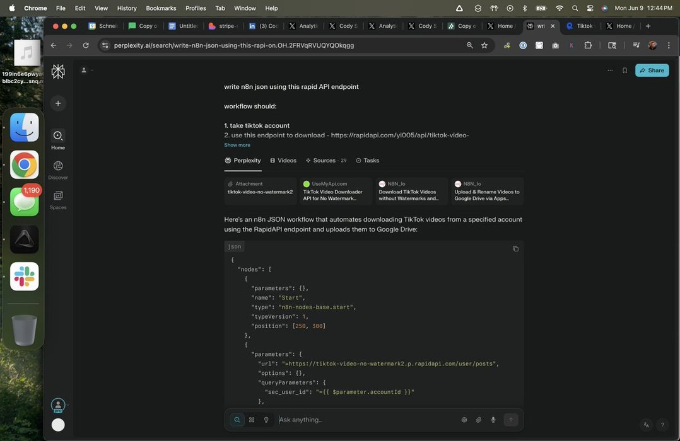Viewport: 680px width, 441px height.
Task: Open the Untitled Google Docs browser tab
Action: [x=184, y=26]
